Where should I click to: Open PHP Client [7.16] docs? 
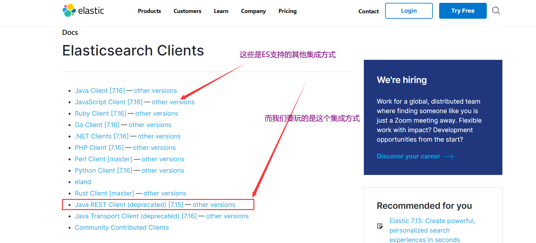click(99, 148)
